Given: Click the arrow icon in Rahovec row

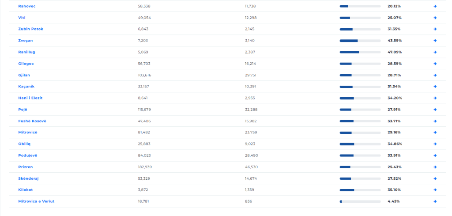Looking at the screenshot, I should pos(435,6).
